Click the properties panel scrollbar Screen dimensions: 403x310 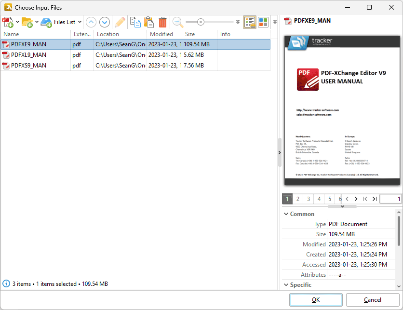coord(399,231)
